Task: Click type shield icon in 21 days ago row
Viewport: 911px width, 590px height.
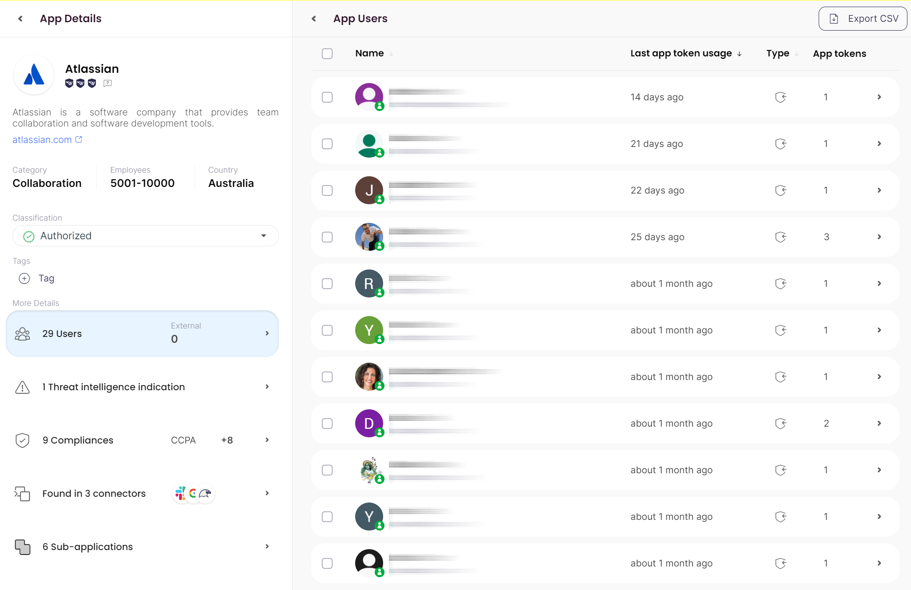Action: point(781,144)
